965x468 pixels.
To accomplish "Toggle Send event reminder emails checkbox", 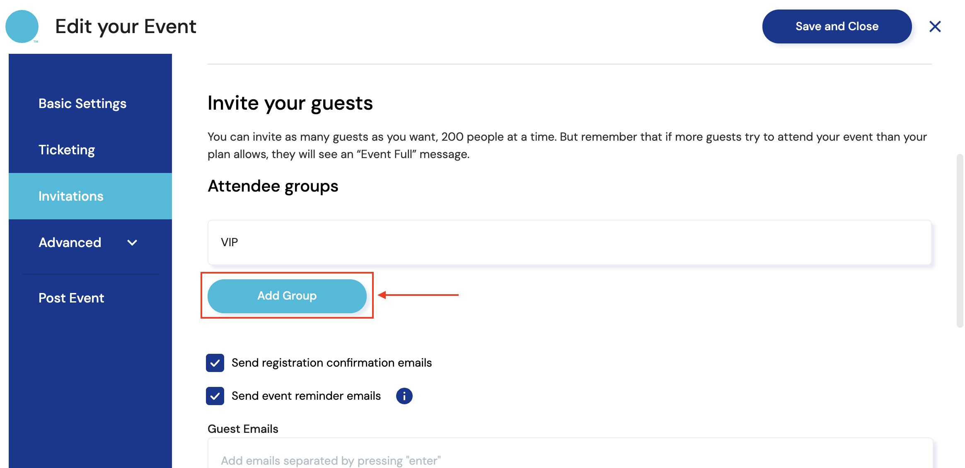I will pyautogui.click(x=215, y=396).
